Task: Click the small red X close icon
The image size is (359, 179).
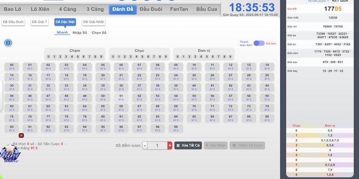Action: [x=21, y=135]
